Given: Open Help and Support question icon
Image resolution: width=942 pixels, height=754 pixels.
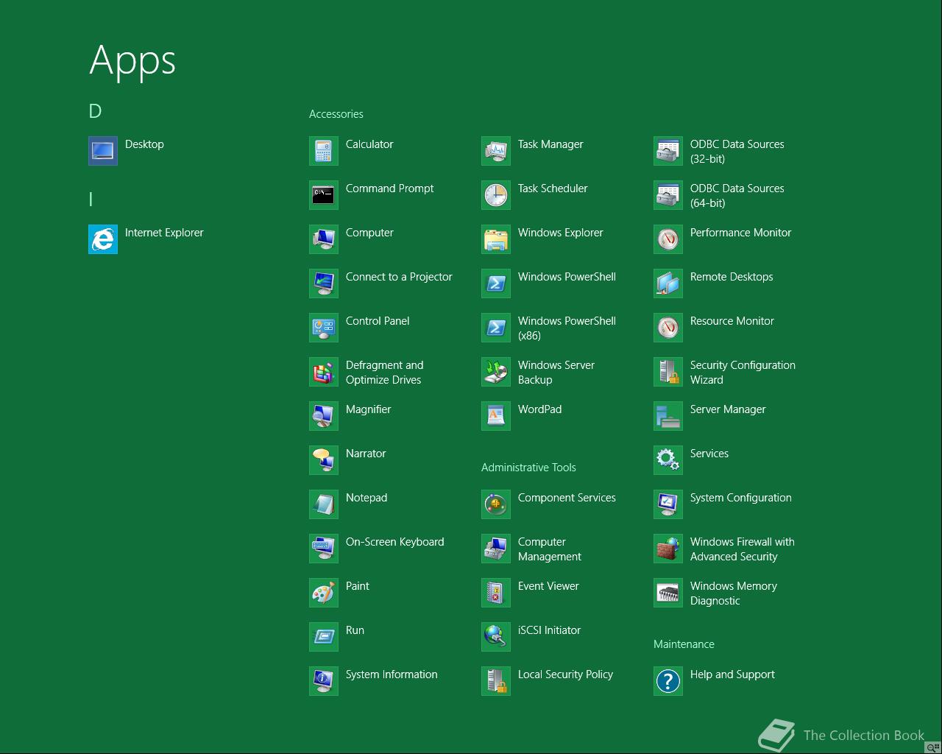Looking at the screenshot, I should point(668,681).
